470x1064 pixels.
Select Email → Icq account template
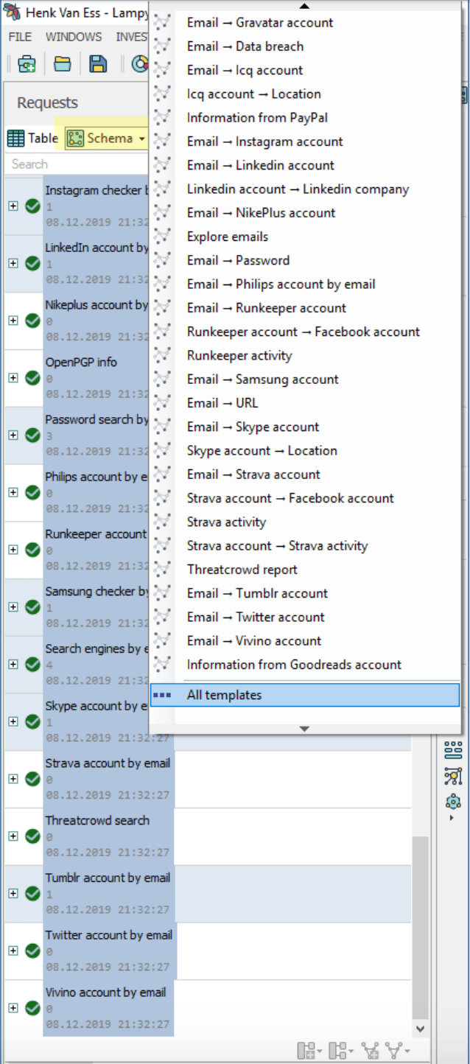(x=245, y=70)
